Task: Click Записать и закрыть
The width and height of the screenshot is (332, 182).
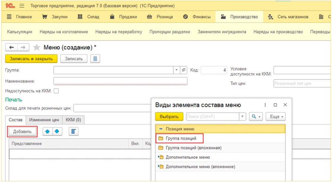Action: click(31, 59)
